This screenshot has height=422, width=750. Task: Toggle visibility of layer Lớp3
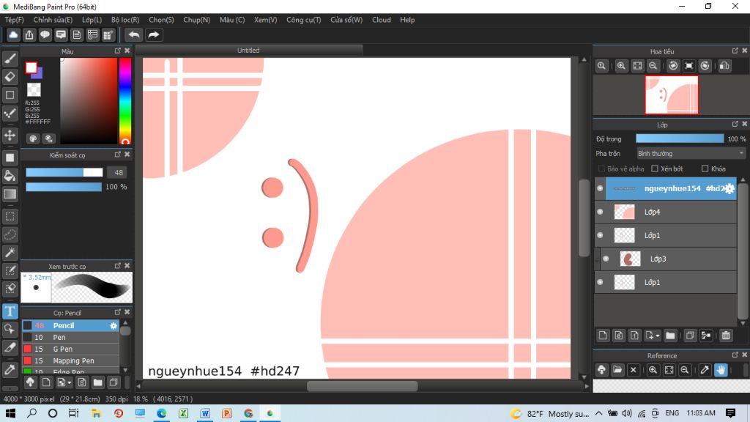[606, 259]
